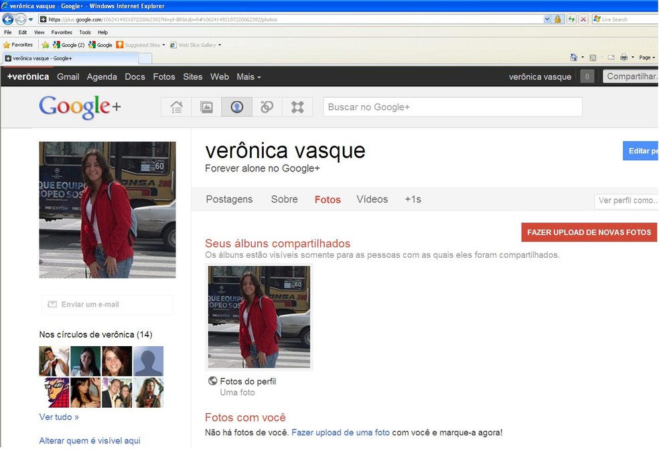The width and height of the screenshot is (659, 450).
Task: Click inside the Buscar no Google+ search field
Action: [x=452, y=107]
